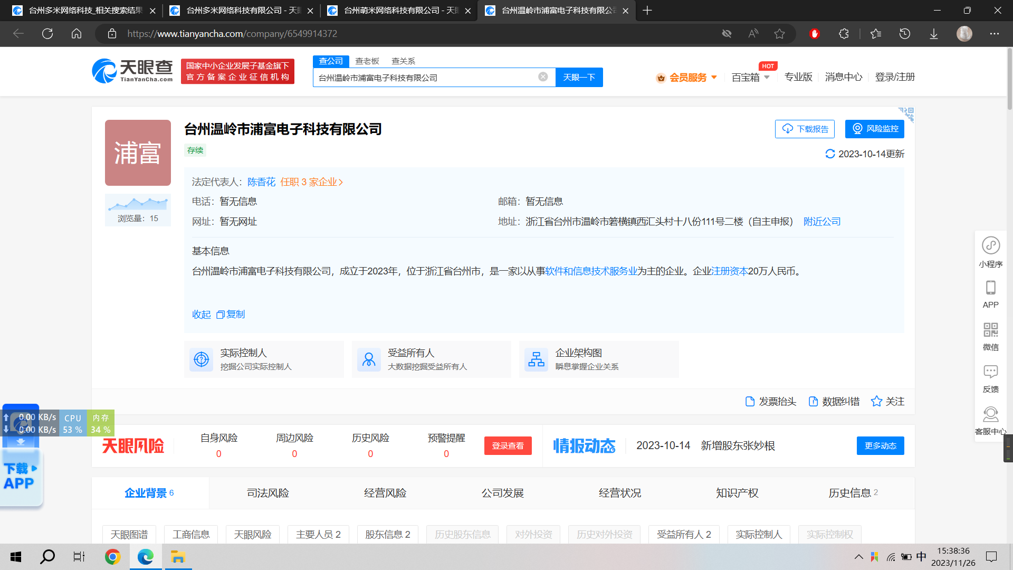The width and height of the screenshot is (1013, 570).
Task: Navigate back in the browser
Action: (x=18, y=34)
